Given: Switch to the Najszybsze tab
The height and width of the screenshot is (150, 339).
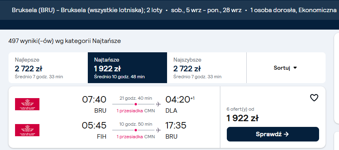Looking at the screenshot, I should [206, 68].
